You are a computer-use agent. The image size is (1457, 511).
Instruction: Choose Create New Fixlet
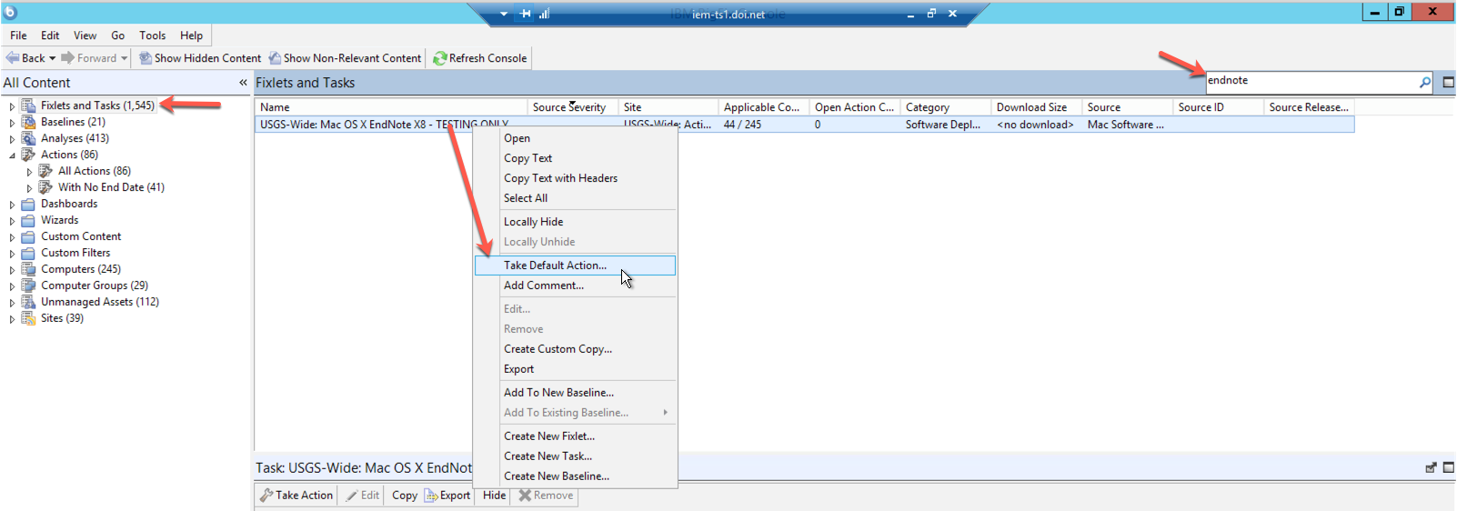575,436
